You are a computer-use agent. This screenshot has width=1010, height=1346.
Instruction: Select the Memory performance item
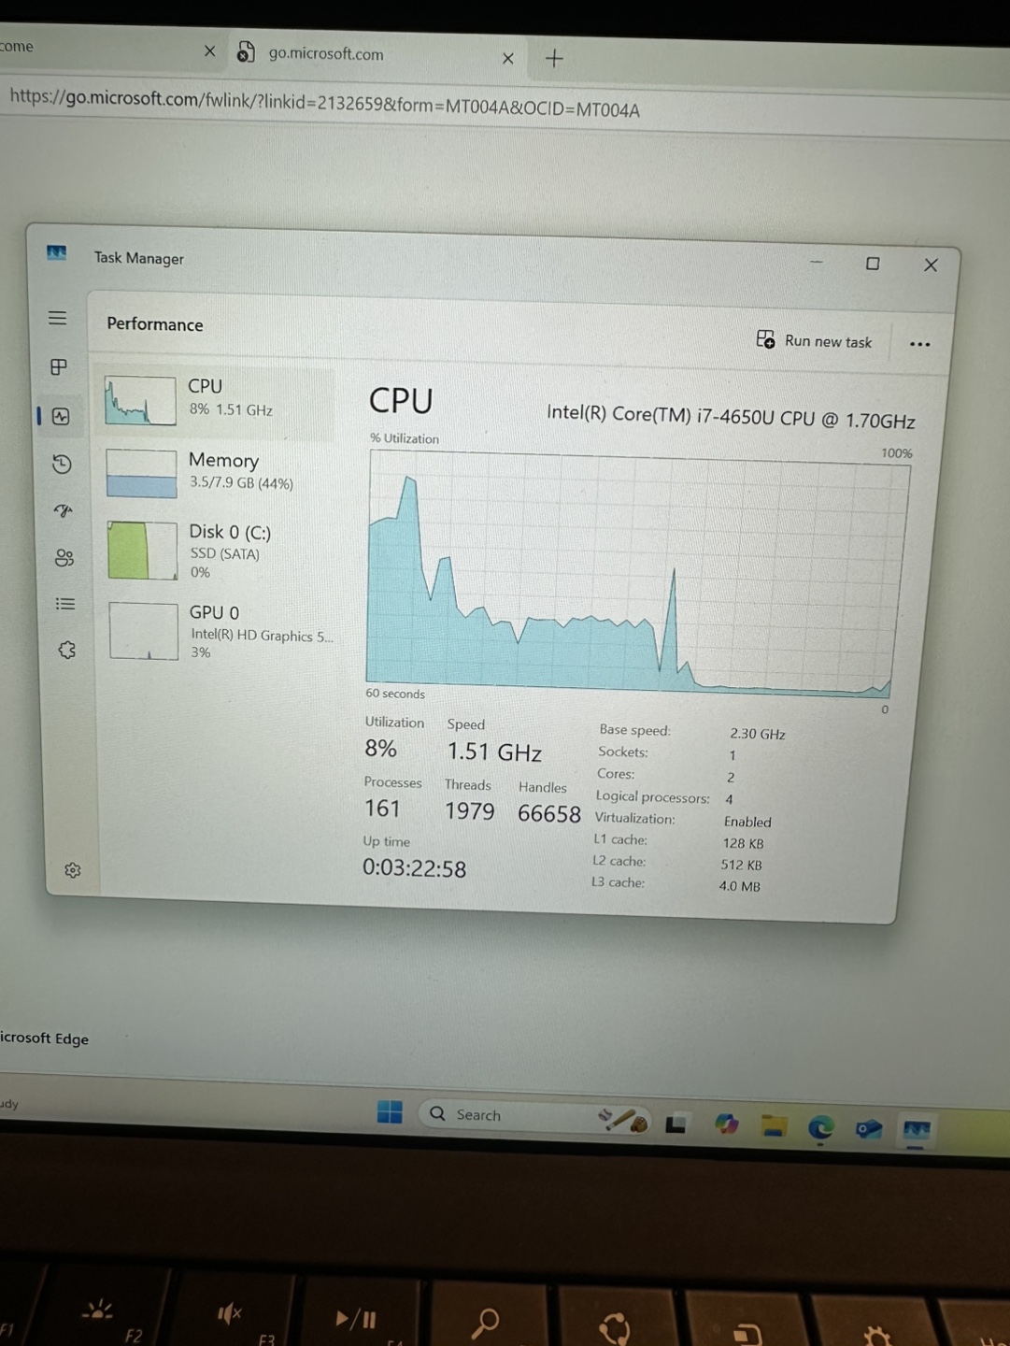pos(218,472)
